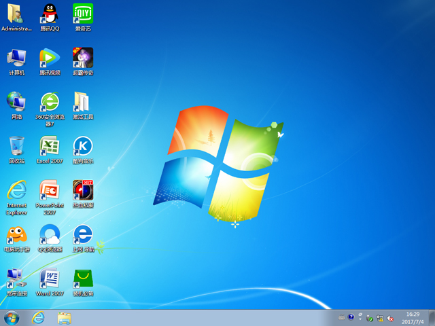Select the PowerPoint 2007 shortcut icon
The image size is (435, 326).
[50, 191]
